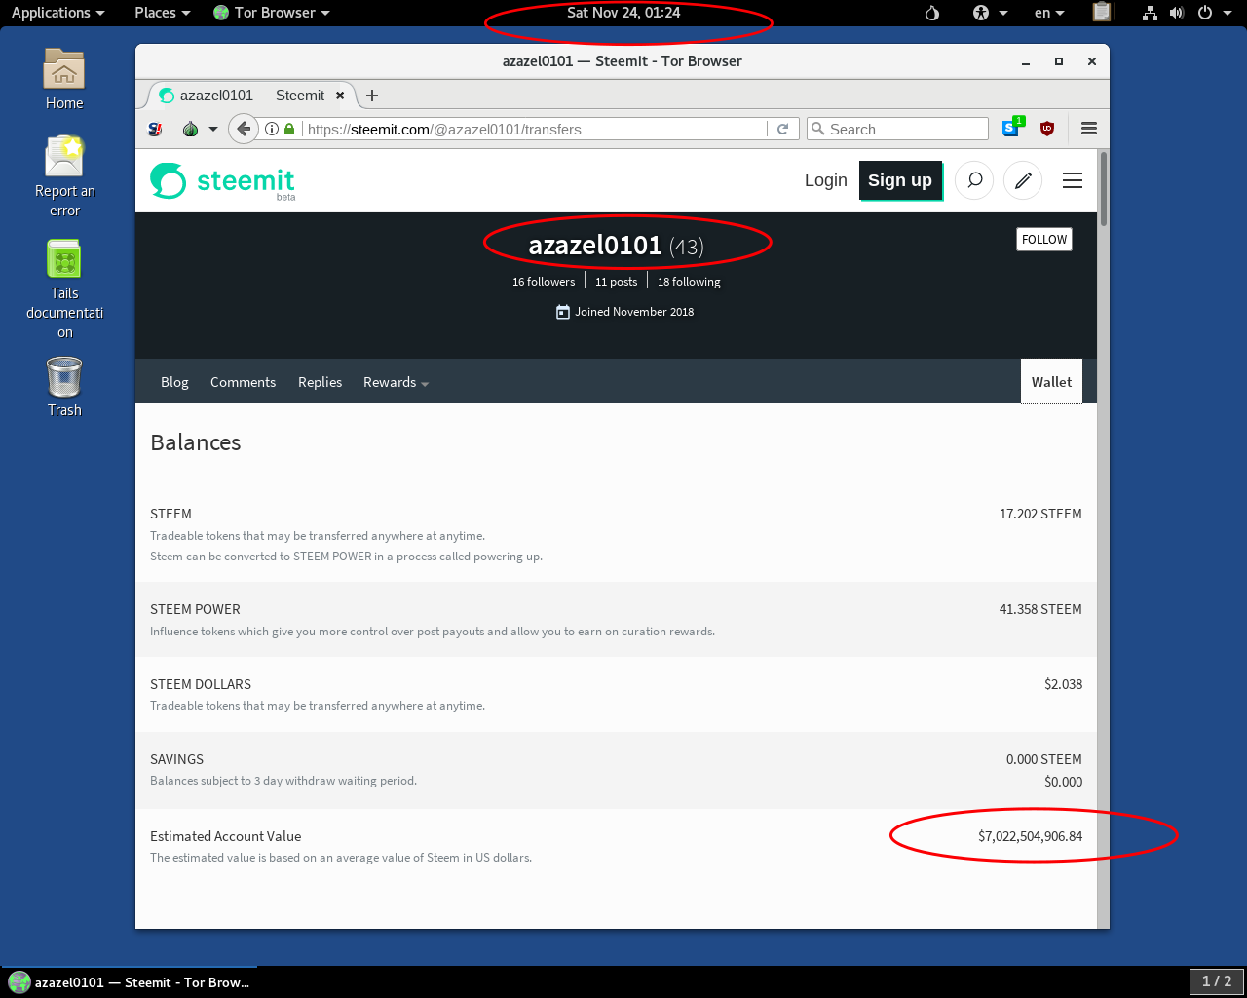This screenshot has height=998, width=1247.
Task: Close the azazel0101 — Steemit tab
Action: coord(340,96)
